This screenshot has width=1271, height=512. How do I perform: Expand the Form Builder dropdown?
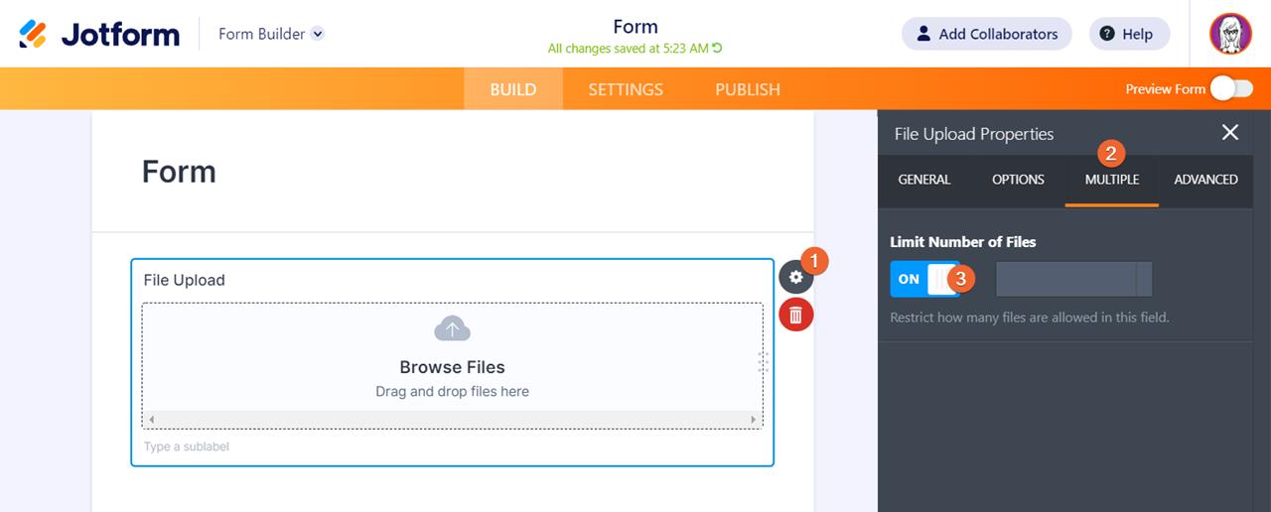[x=317, y=34]
